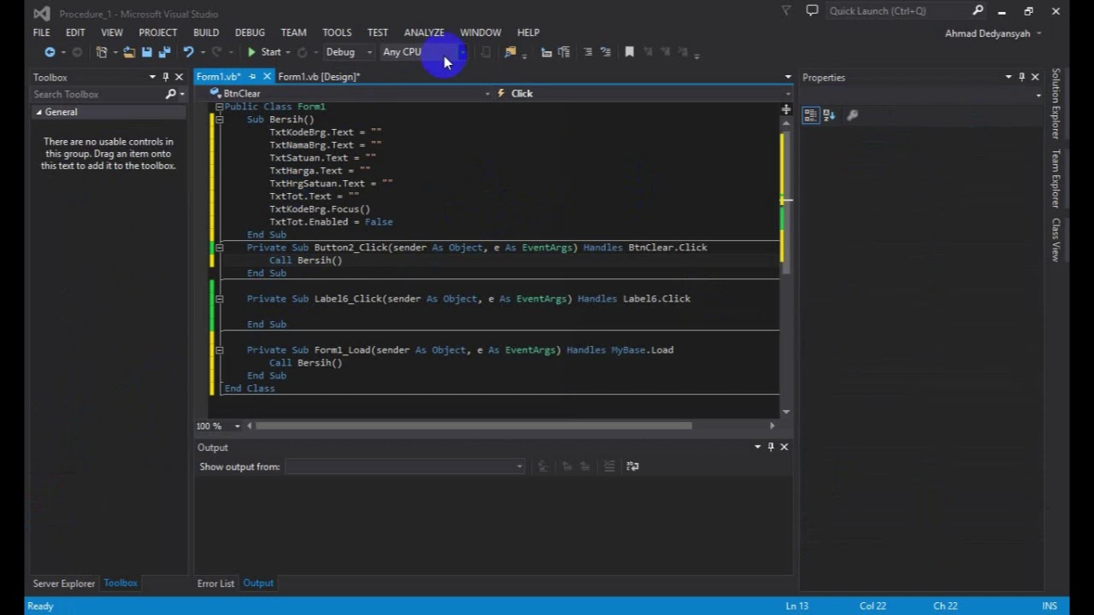Click the Undo arrow in toolbar
Screen dimensions: 1094x615
(187, 52)
